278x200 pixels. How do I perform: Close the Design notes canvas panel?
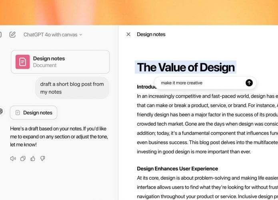(128, 34)
